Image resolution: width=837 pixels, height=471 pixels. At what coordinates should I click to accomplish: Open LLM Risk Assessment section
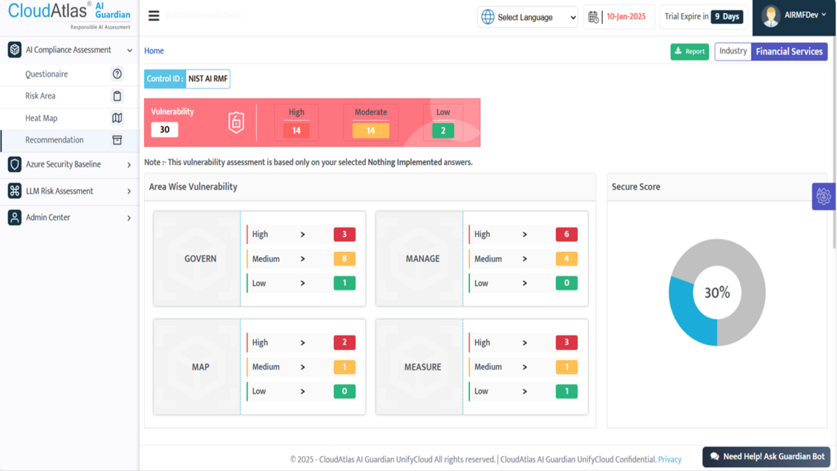click(69, 191)
